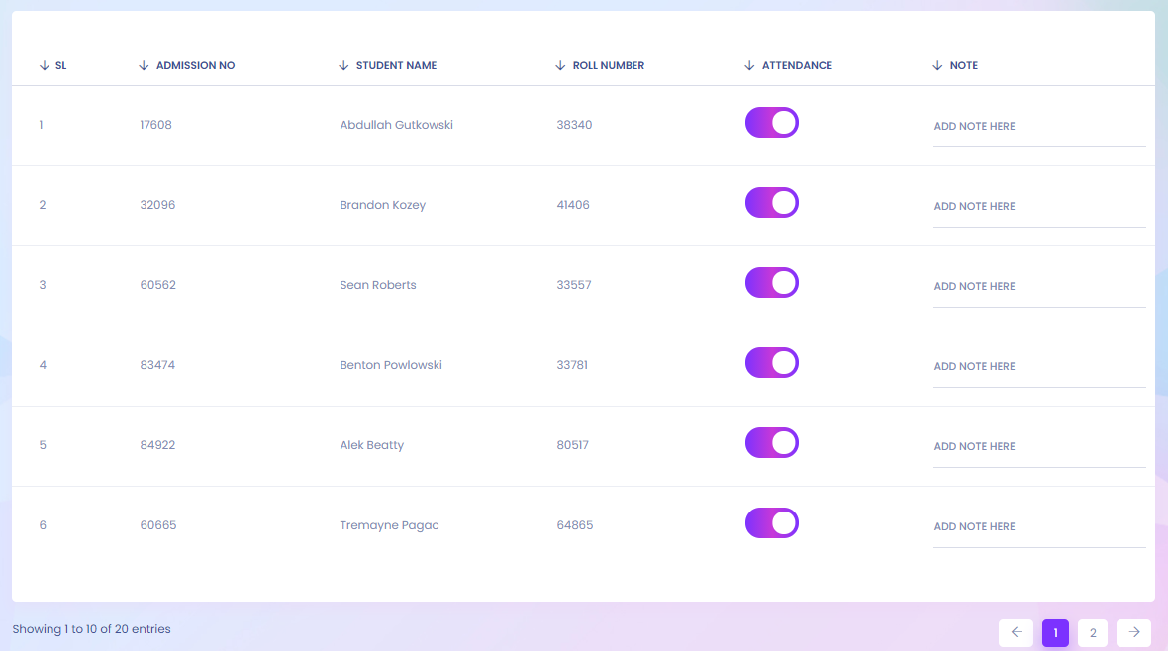Click note field for Abdullah Gutkowski
The image size is (1168, 651).
(x=1039, y=127)
